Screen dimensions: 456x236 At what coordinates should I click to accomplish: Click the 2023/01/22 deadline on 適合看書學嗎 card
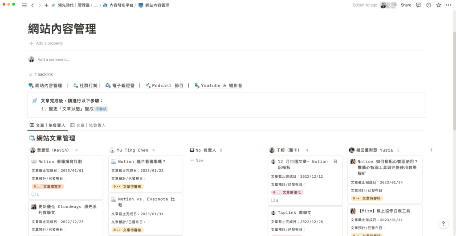[x=152, y=171]
